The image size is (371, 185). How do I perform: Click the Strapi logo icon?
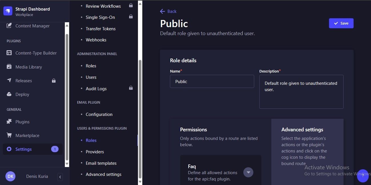point(8,11)
